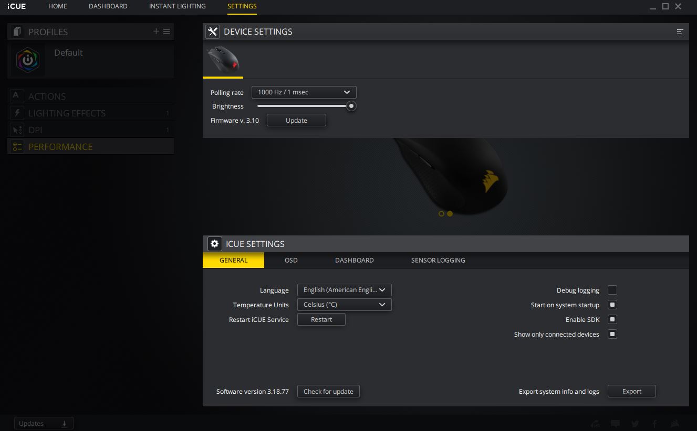Toggle Start on system startup checkbox
Screen dimensions: 697x431
click(x=612, y=305)
